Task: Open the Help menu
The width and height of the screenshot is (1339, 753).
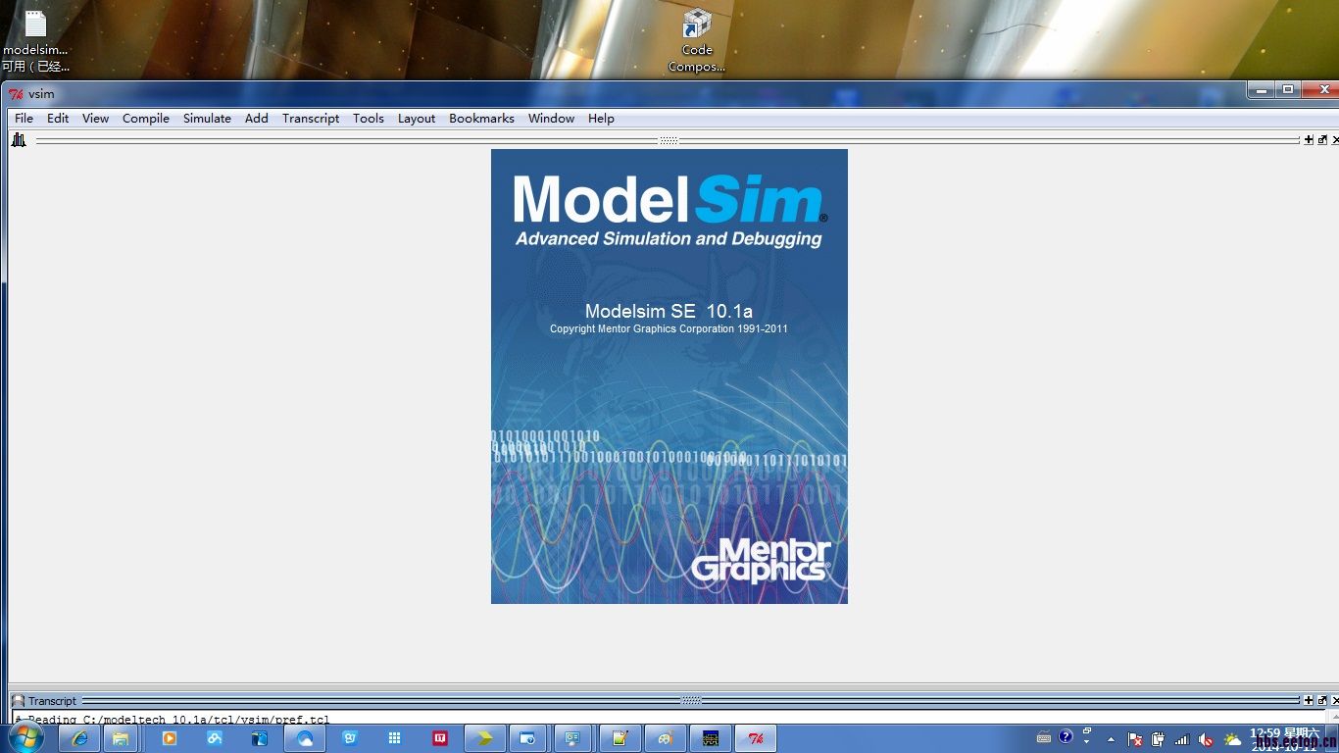Action: pos(601,119)
